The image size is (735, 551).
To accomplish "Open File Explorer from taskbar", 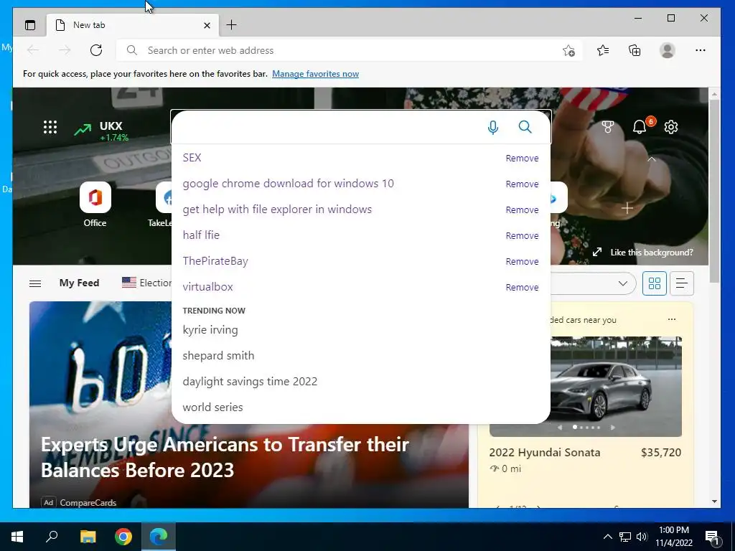I will tap(88, 537).
